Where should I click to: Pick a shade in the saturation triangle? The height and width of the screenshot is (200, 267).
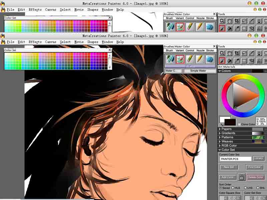(244, 95)
